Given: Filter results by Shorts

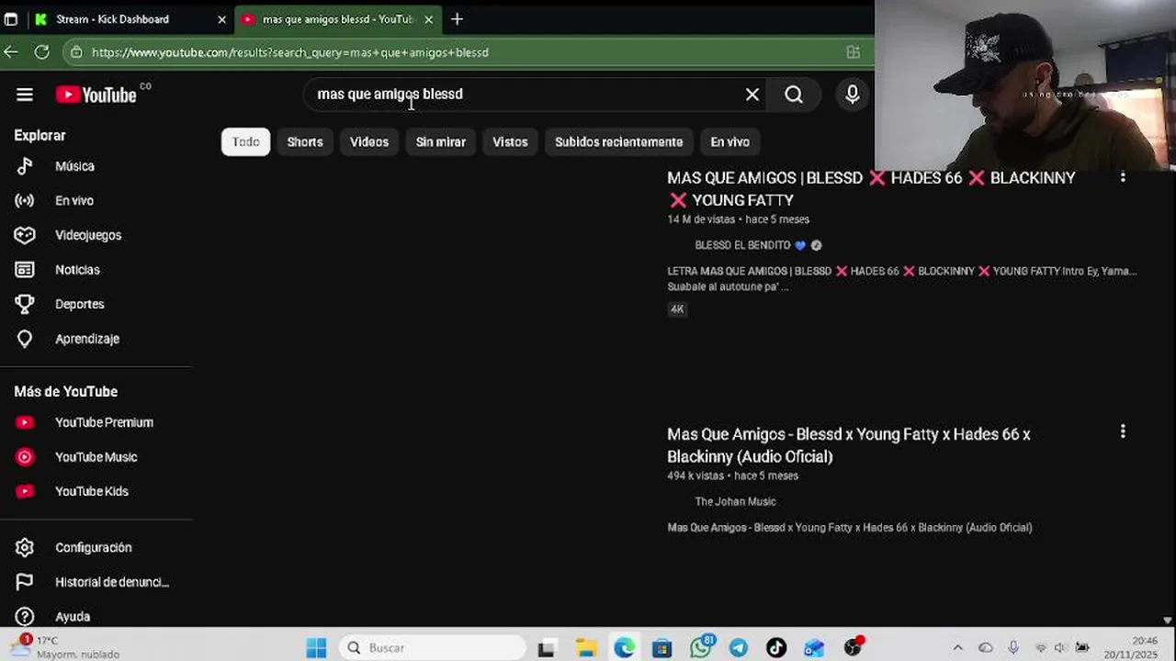Looking at the screenshot, I should click(x=305, y=142).
